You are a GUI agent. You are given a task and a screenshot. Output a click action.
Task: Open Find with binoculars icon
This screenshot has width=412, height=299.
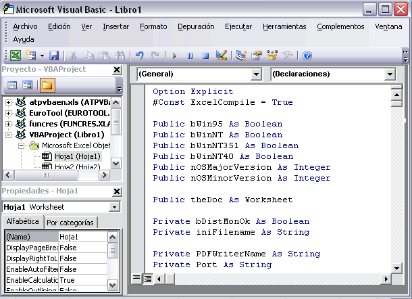tap(120, 55)
